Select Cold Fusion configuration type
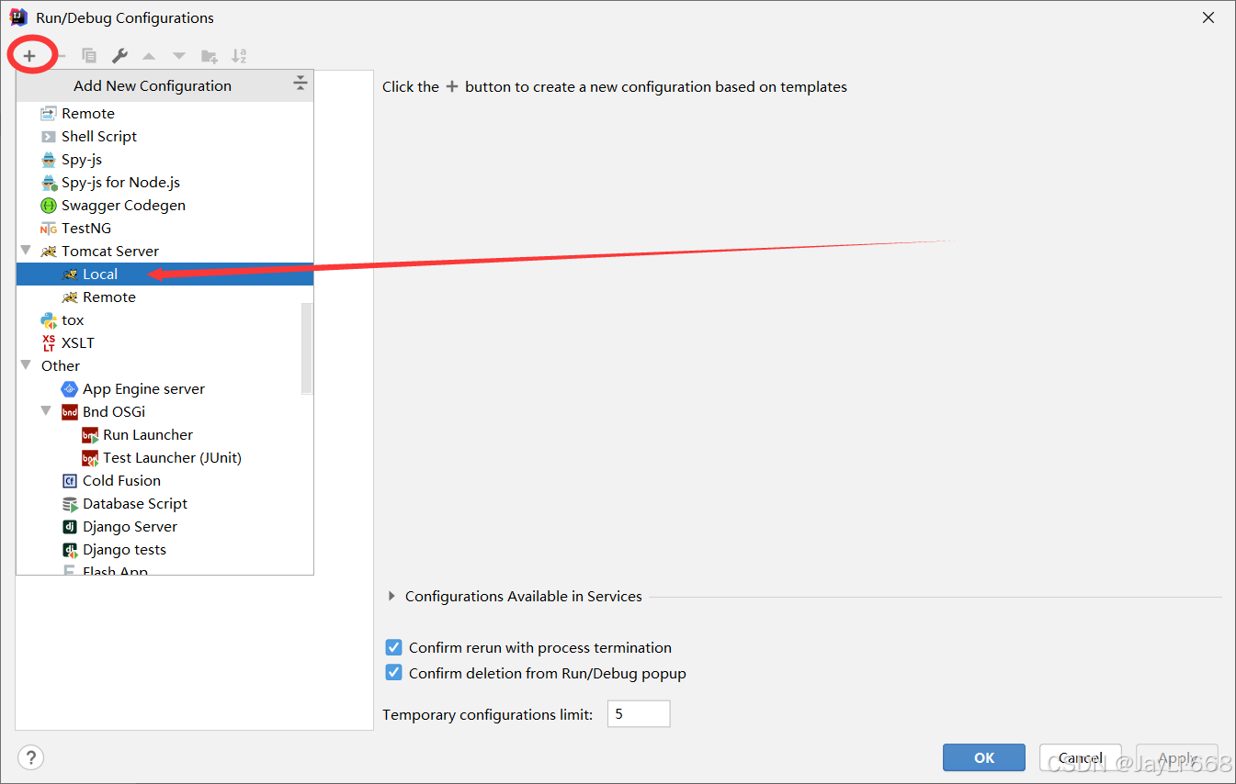Viewport: 1236px width, 784px height. [165, 480]
